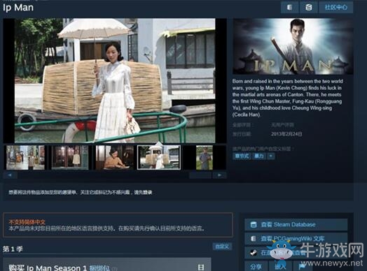The image size is (367, 271).
Task: Click the Steam logo icon in sidebar
Action: coord(253,253)
